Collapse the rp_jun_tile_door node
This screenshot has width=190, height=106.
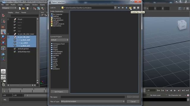coord(8,37)
